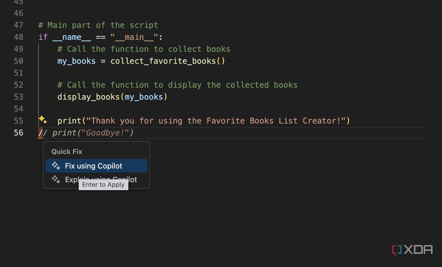Click the Enter to Apply tooltip
442x267 pixels.
point(103,185)
